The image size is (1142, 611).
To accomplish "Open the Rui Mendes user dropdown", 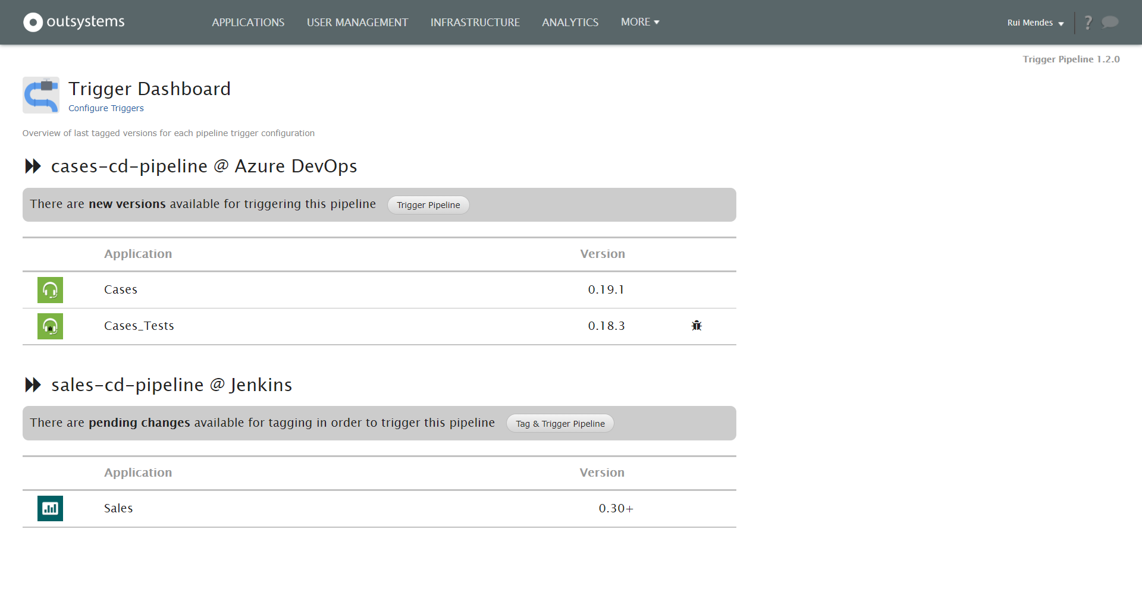I will [1036, 23].
